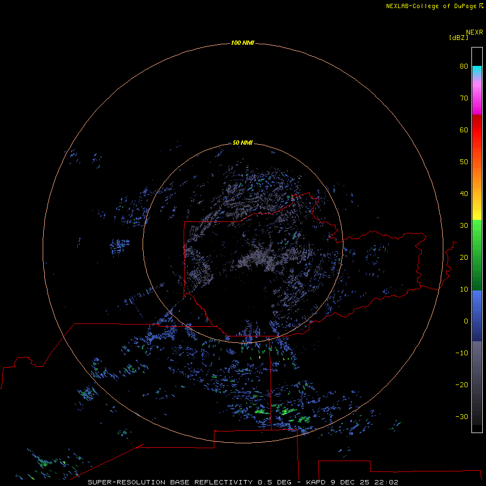Click the -30 dBZ scale value

(462, 416)
